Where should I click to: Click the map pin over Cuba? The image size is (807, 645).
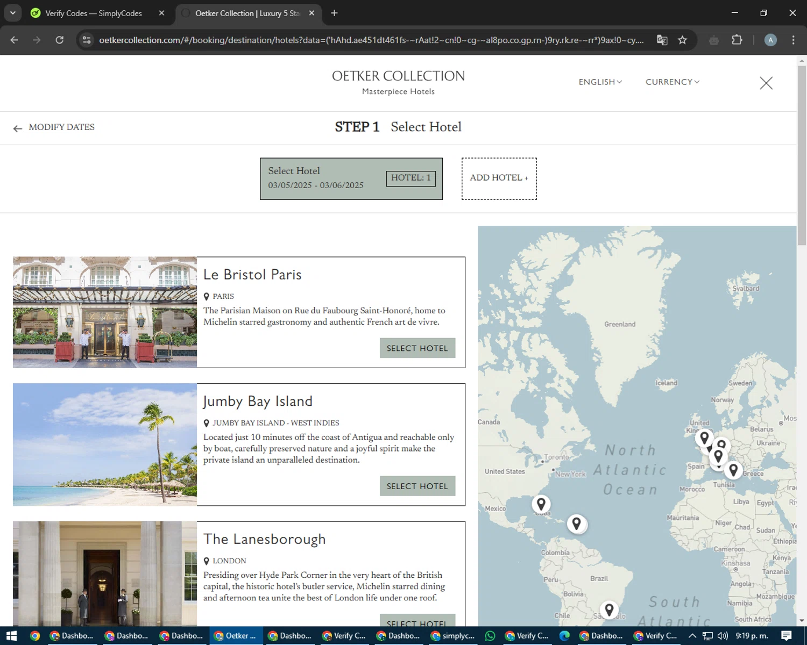541,504
